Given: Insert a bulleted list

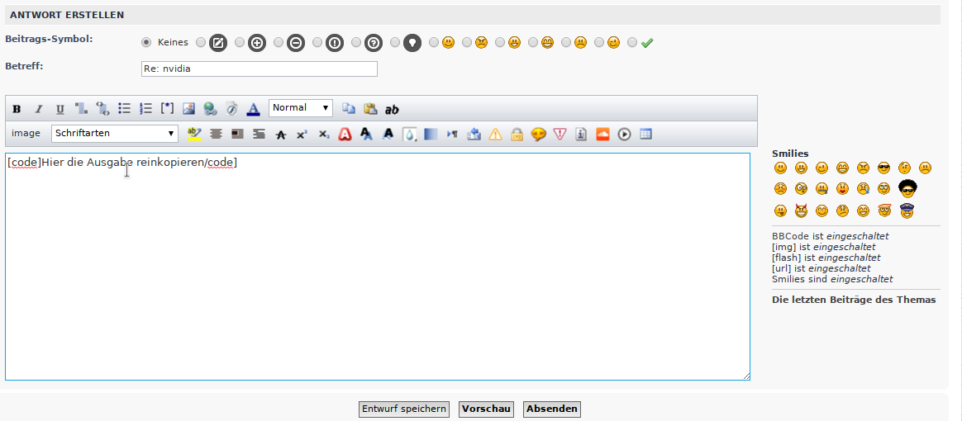Looking at the screenshot, I should click(x=125, y=108).
